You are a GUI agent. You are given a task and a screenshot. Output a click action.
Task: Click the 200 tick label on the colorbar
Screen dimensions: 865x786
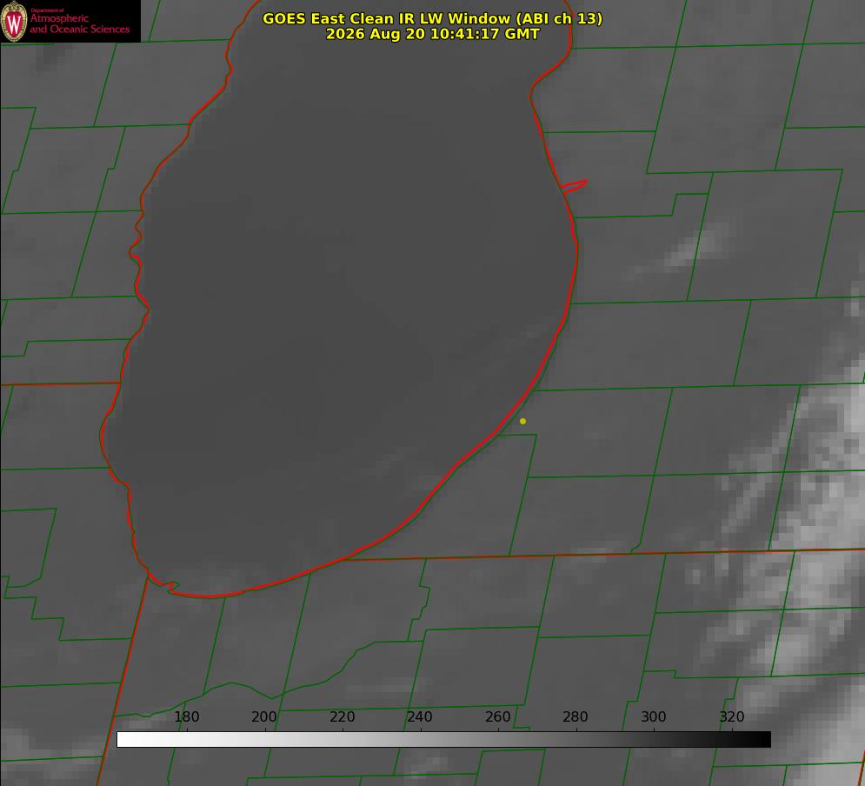(x=264, y=716)
